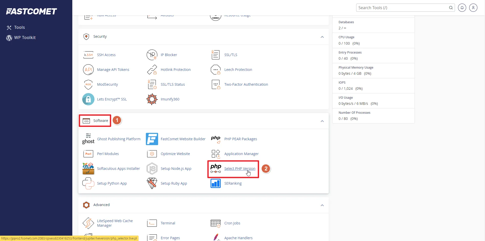
Task: Open Tools in the sidebar
Action: point(16,27)
